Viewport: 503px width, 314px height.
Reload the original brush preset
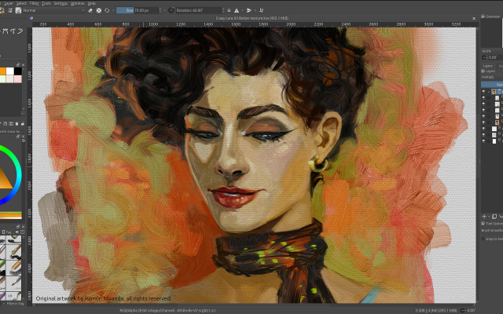(x=107, y=10)
